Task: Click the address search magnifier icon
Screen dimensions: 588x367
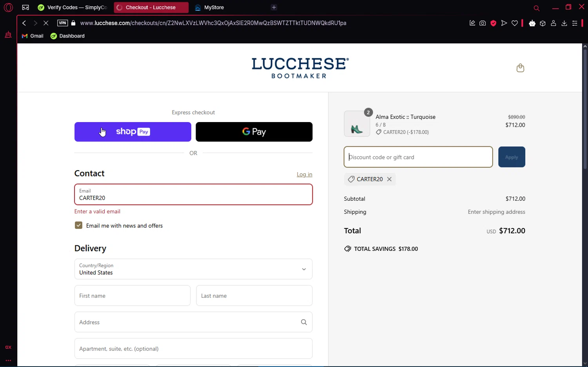Action: click(304, 322)
